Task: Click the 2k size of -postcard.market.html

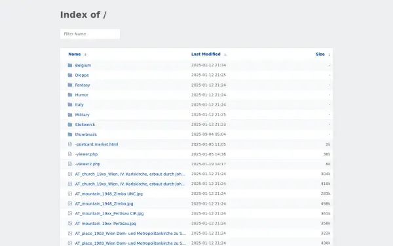Action: pyautogui.click(x=328, y=144)
